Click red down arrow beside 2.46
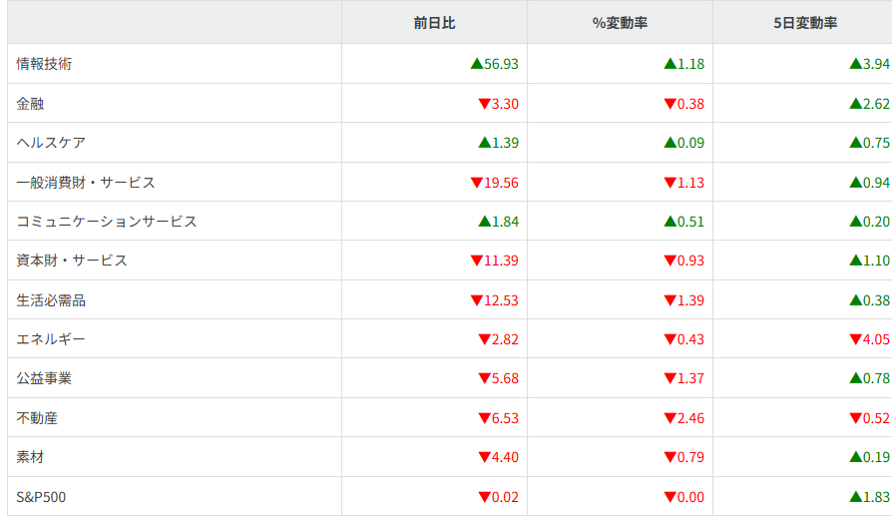Screen dimensions: 892x531 (669, 418)
